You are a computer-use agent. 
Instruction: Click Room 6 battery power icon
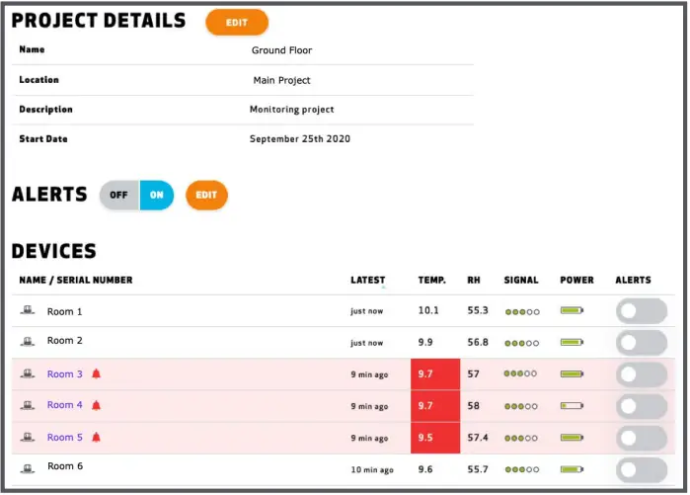[x=572, y=469]
